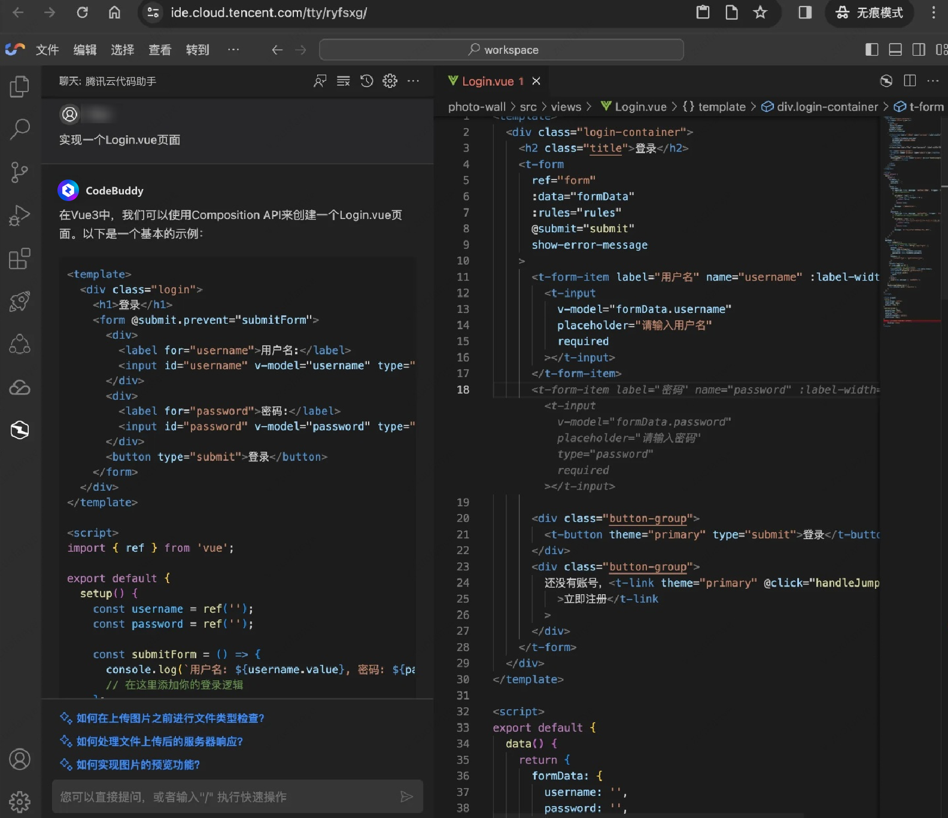Viewport: 948px width, 818px height.
Task: Click the workspace search command box
Action: tap(502, 50)
